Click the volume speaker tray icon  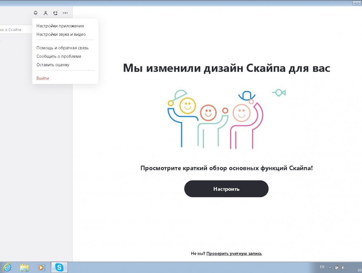tap(344, 267)
